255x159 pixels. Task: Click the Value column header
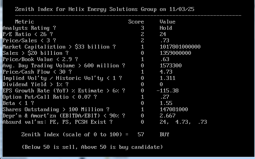pos(167,22)
